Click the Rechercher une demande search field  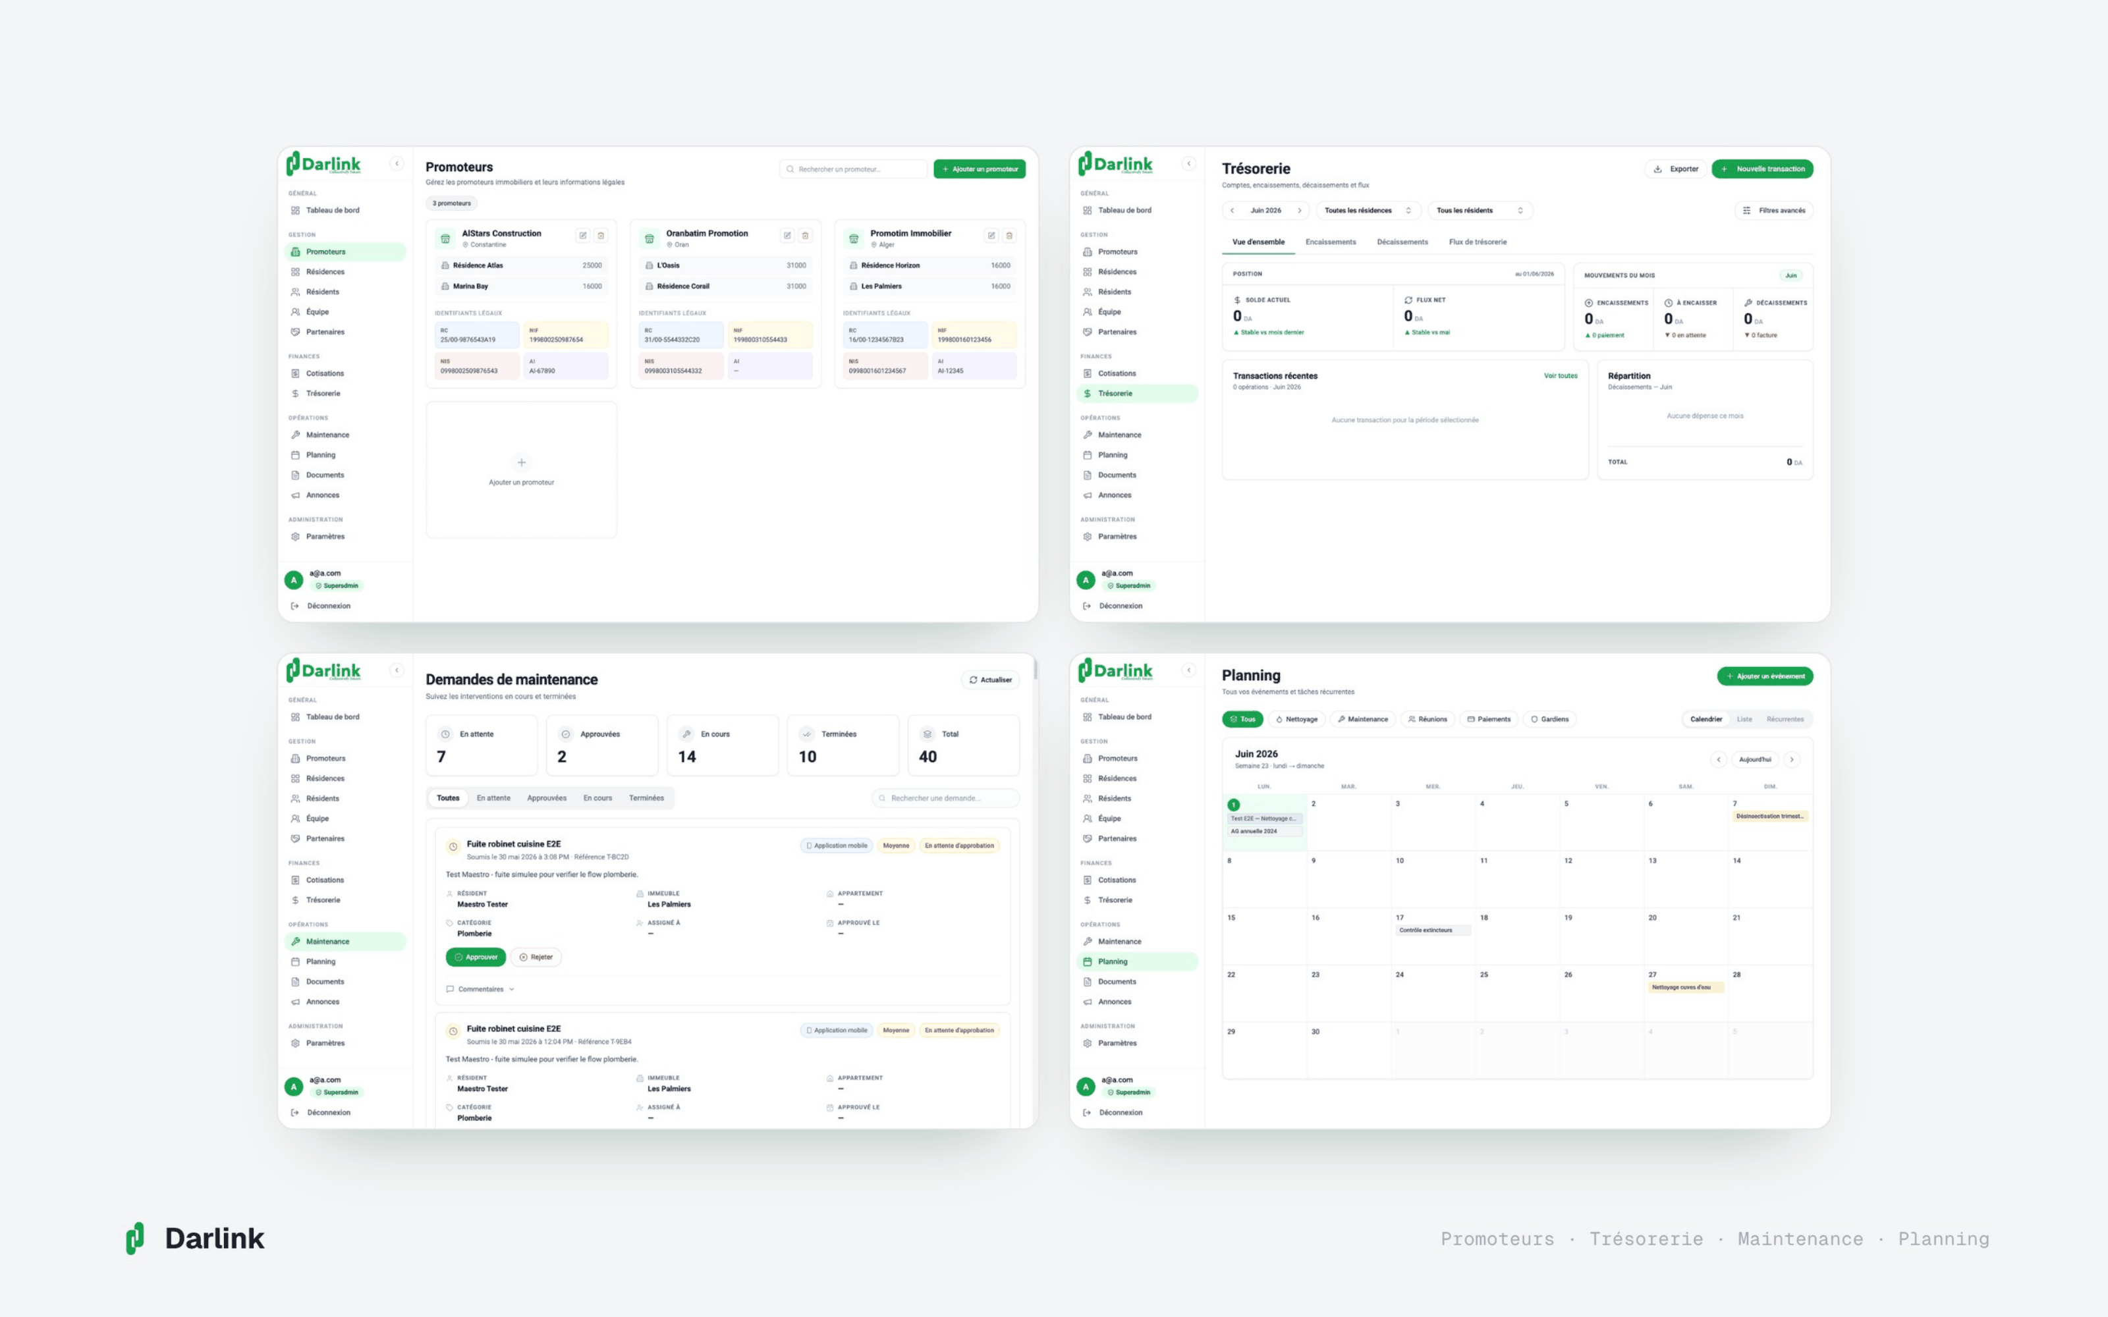[x=945, y=798]
